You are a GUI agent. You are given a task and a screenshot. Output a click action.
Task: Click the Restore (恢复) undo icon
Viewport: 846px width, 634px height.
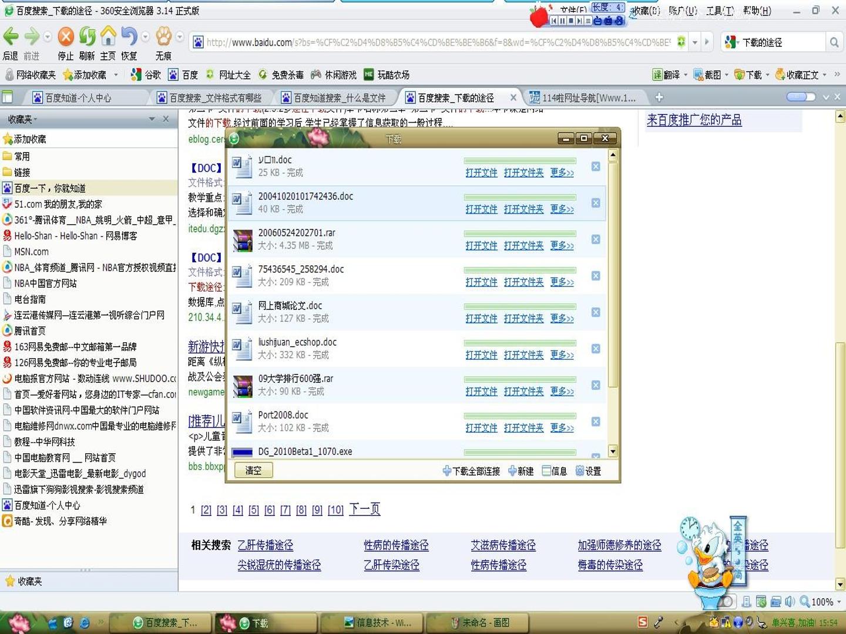pyautogui.click(x=129, y=36)
